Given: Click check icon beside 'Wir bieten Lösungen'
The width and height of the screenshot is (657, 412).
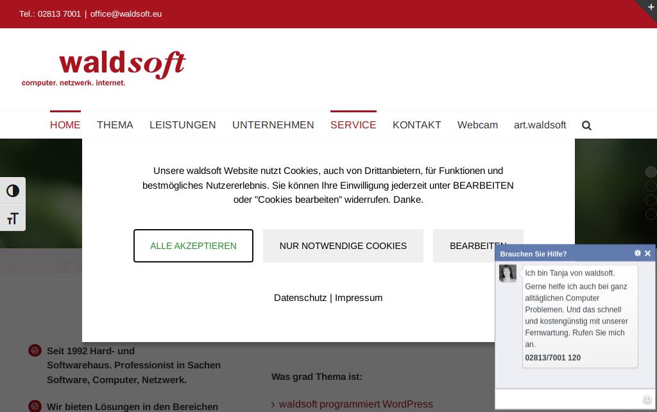Looking at the screenshot, I should (35, 406).
